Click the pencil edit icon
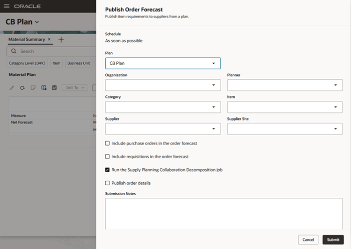The width and height of the screenshot is (351, 249). coord(13,88)
